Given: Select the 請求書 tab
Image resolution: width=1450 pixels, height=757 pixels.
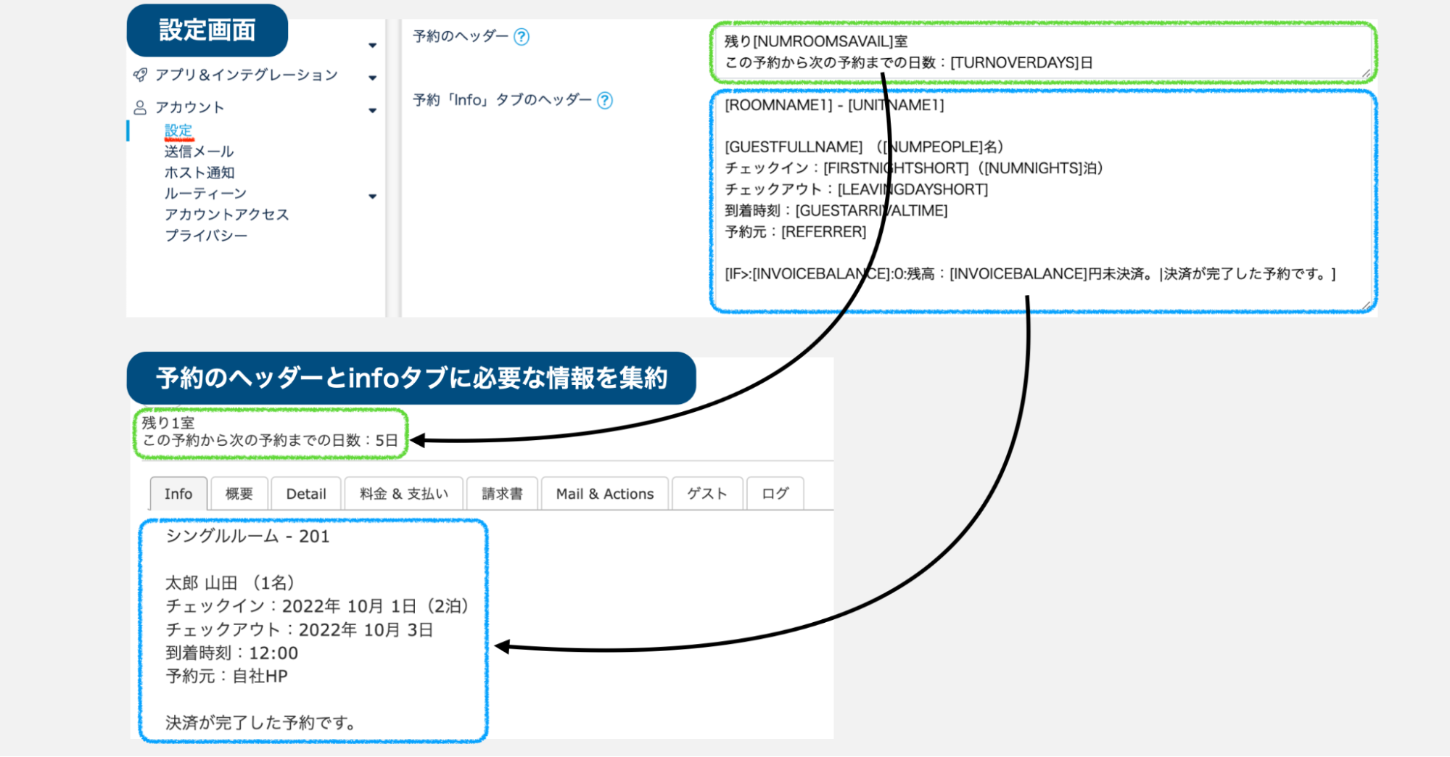Looking at the screenshot, I should pos(502,494).
